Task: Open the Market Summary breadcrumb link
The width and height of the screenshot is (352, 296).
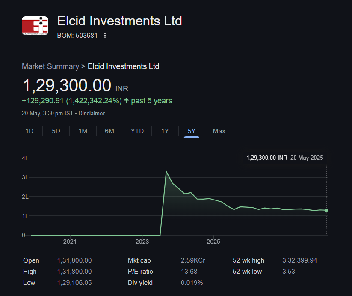Action: click(x=50, y=66)
